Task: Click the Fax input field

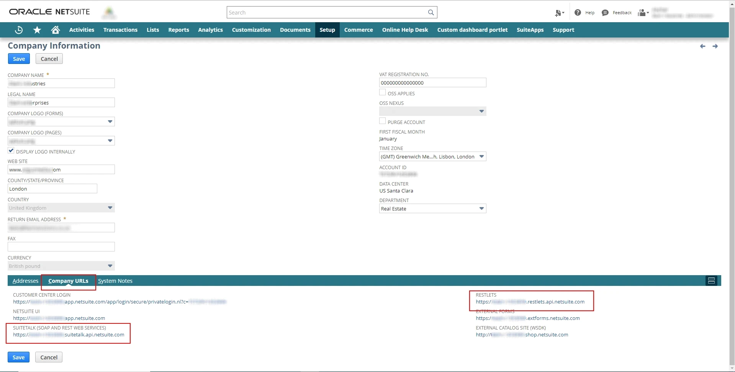Action: pos(61,247)
